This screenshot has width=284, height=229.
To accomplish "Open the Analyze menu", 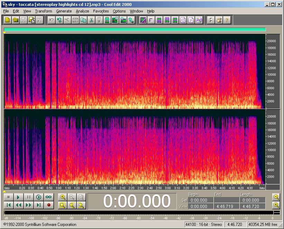I will point(82,11).
